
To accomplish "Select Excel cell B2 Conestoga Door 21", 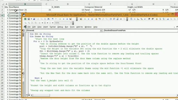I will (x=25, y=10).
